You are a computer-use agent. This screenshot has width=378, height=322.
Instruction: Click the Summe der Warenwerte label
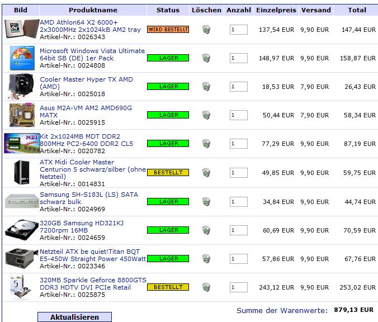(282, 310)
